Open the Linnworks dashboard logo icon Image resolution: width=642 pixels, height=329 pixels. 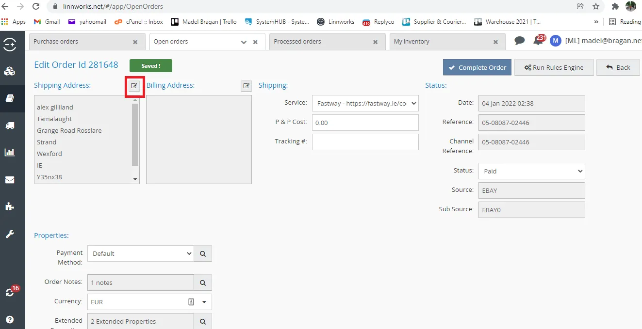click(x=10, y=44)
